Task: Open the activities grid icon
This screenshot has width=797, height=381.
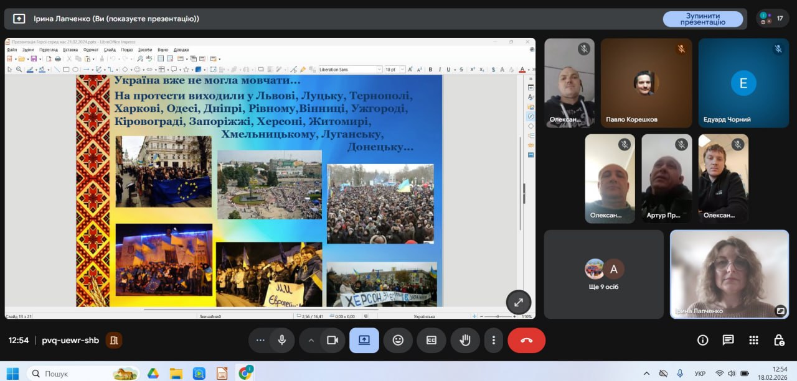Action: 753,340
